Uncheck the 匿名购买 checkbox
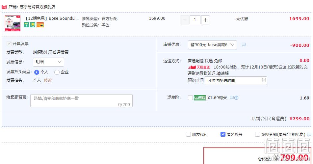The image size is (313, 164). coord(223,134)
